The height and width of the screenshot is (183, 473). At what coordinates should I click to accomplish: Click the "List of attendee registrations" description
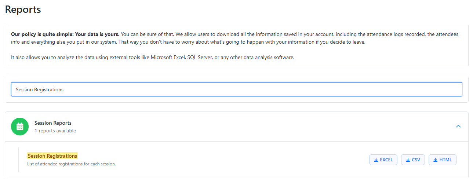coord(72,164)
